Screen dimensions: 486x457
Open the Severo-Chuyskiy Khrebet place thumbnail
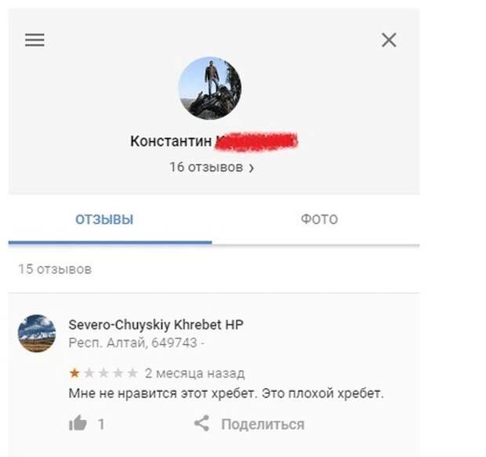[37, 333]
